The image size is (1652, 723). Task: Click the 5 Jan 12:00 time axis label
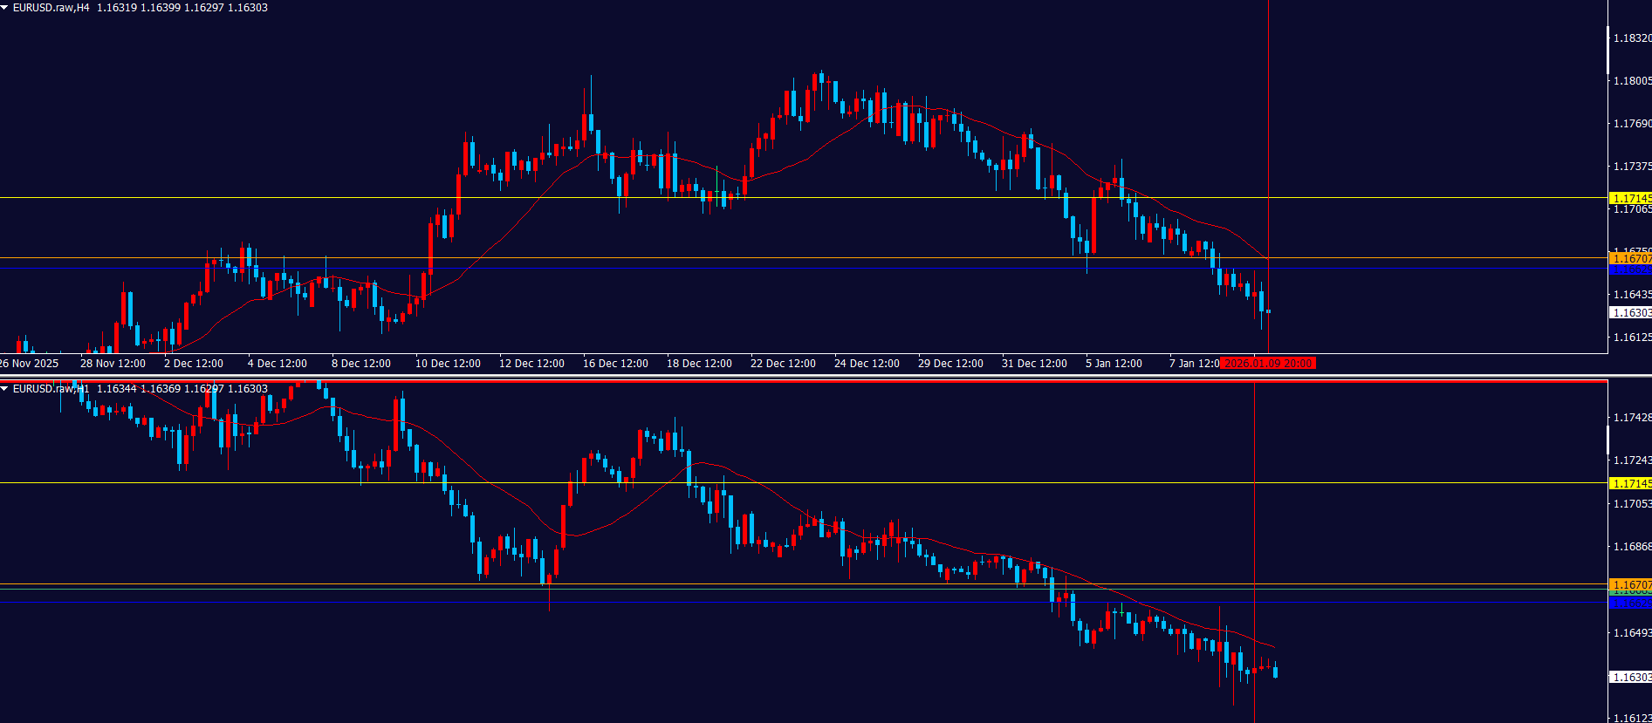[x=1114, y=364]
